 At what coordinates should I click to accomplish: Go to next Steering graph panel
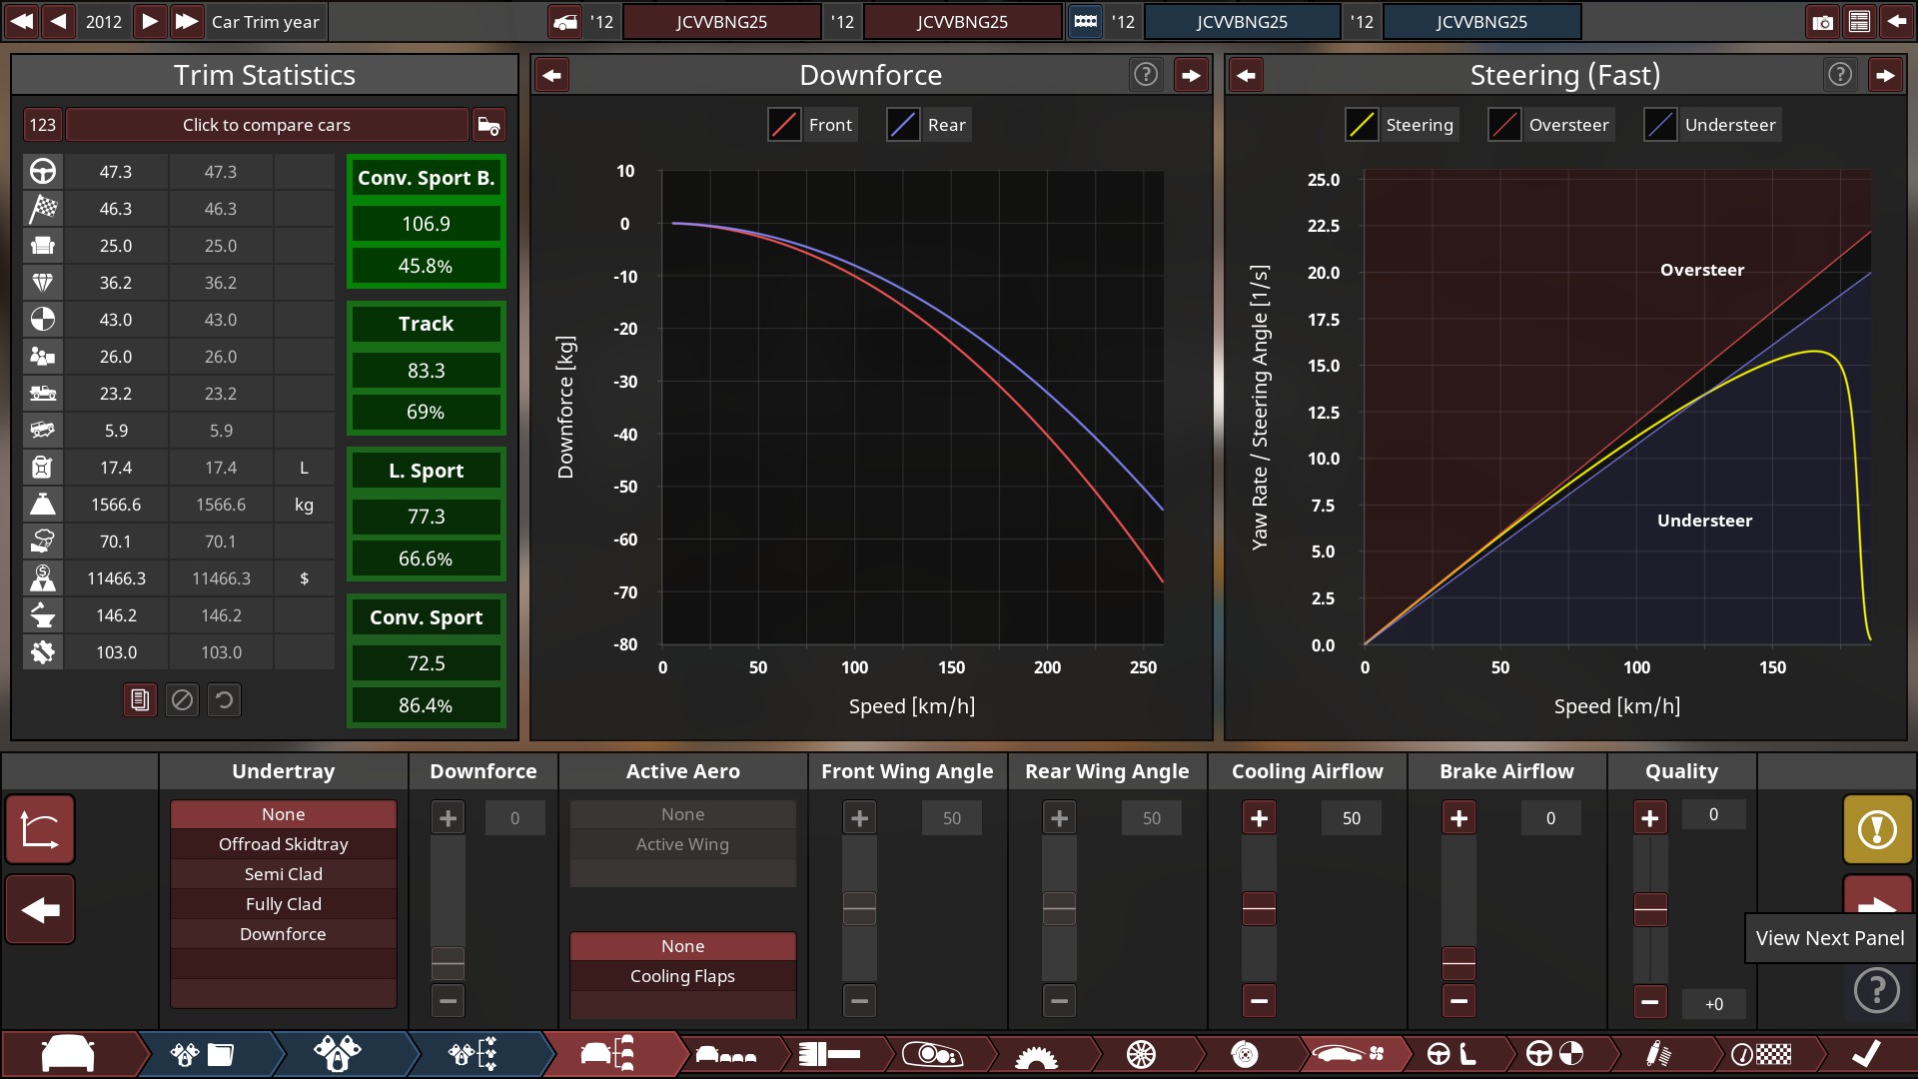coord(1885,75)
